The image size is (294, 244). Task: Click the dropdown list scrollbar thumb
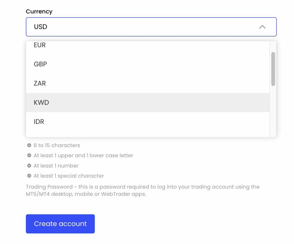(273, 68)
